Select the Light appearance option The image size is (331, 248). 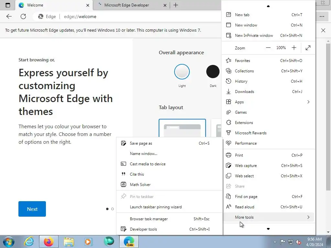pyautogui.click(x=182, y=72)
